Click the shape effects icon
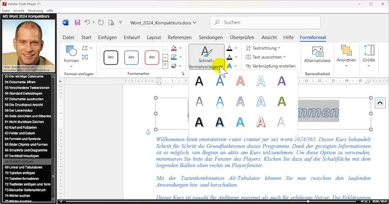Image resolution: width=389 pixels, height=204 pixels. (x=174, y=66)
